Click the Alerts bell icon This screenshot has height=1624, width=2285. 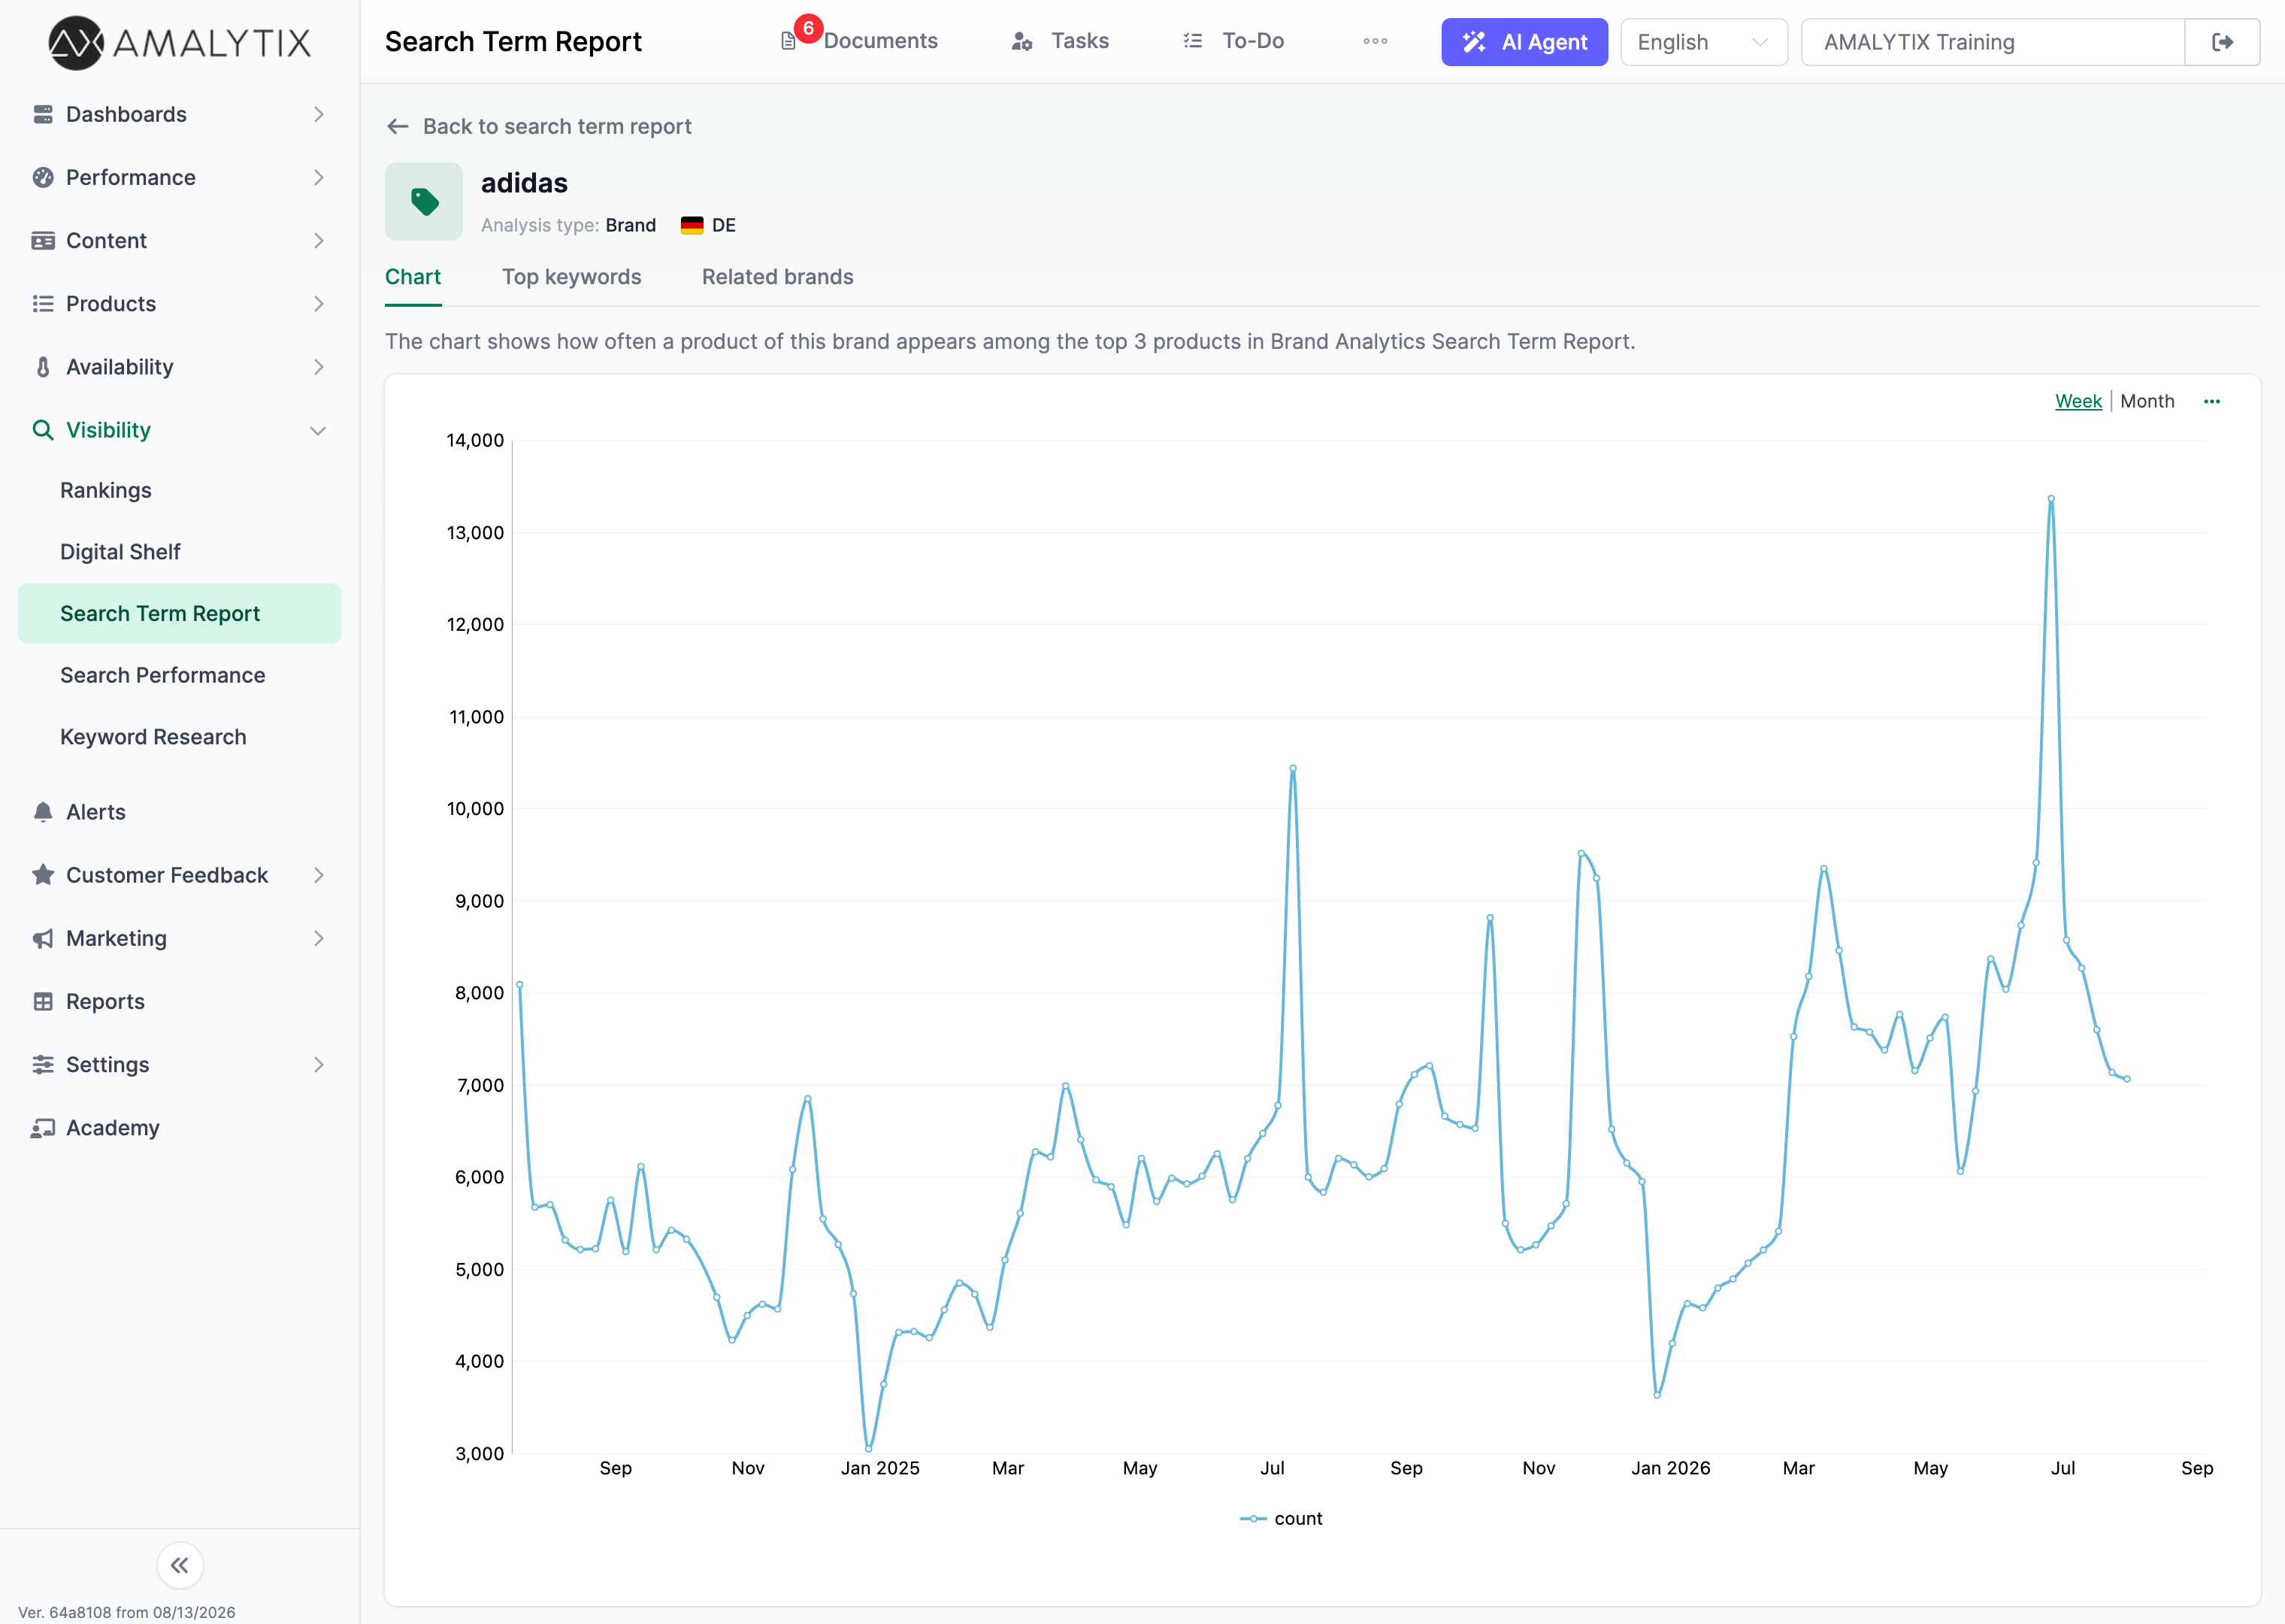tap(43, 812)
